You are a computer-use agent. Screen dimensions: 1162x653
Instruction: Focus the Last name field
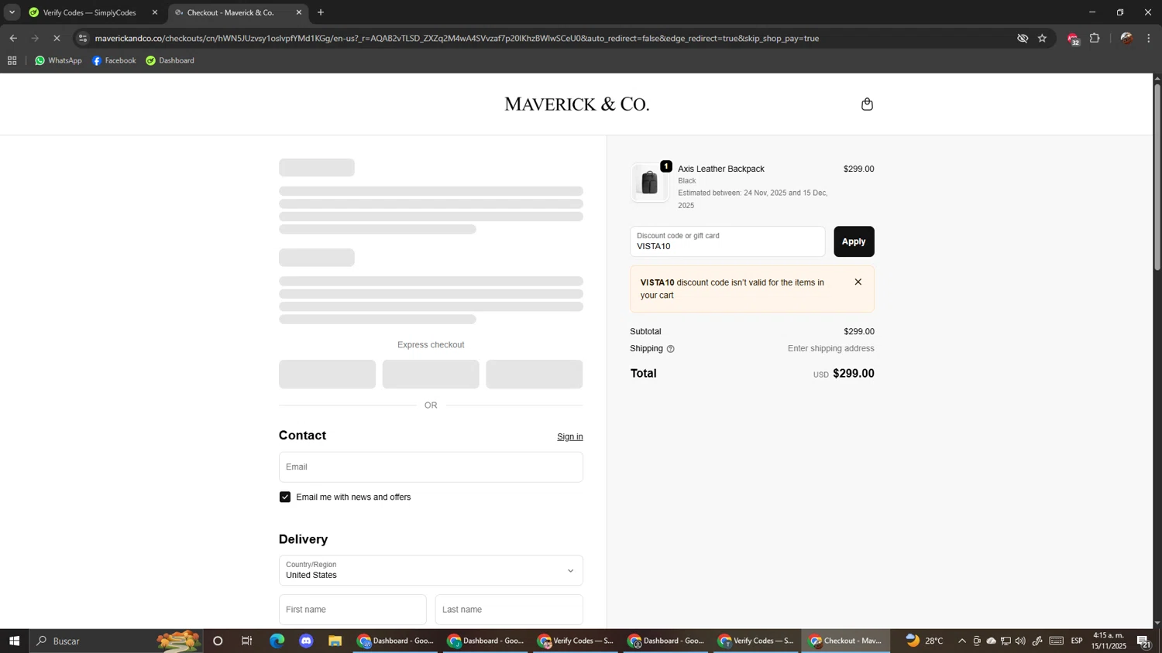tap(509, 610)
